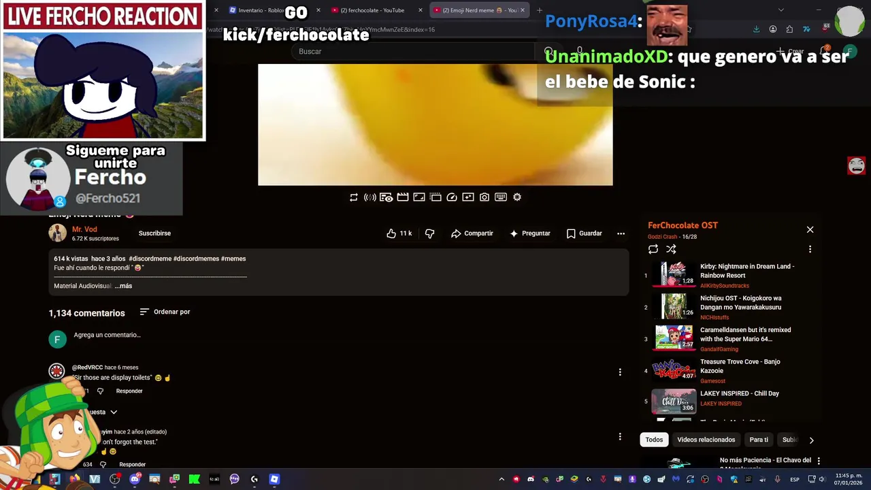The width and height of the screenshot is (871, 490).
Task: Click the Preguntar button
Action: point(530,233)
